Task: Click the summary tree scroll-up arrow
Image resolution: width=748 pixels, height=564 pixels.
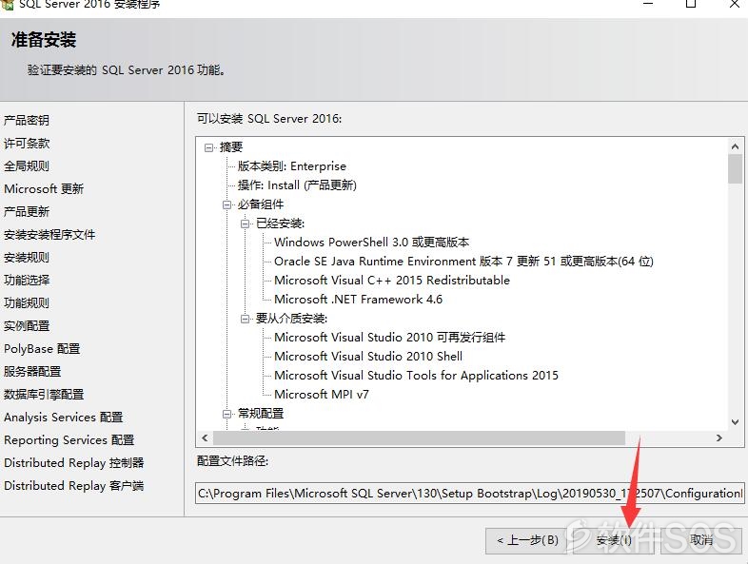Action: coord(735,146)
